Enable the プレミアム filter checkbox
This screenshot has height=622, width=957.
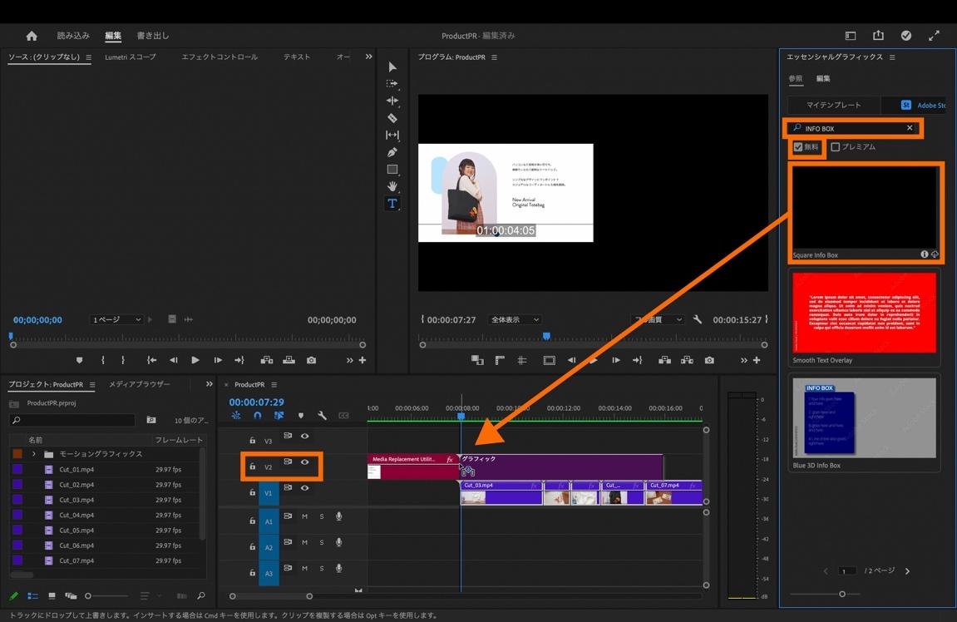click(x=836, y=147)
